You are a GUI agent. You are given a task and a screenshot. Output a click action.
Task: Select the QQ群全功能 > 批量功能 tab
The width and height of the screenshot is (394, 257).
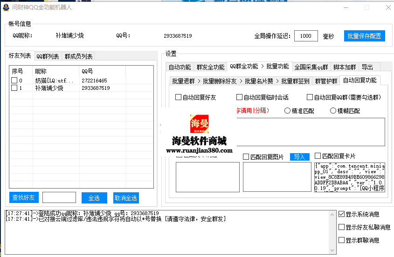click(259, 66)
